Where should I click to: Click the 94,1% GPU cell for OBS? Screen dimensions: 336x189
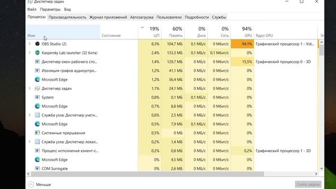243,44
